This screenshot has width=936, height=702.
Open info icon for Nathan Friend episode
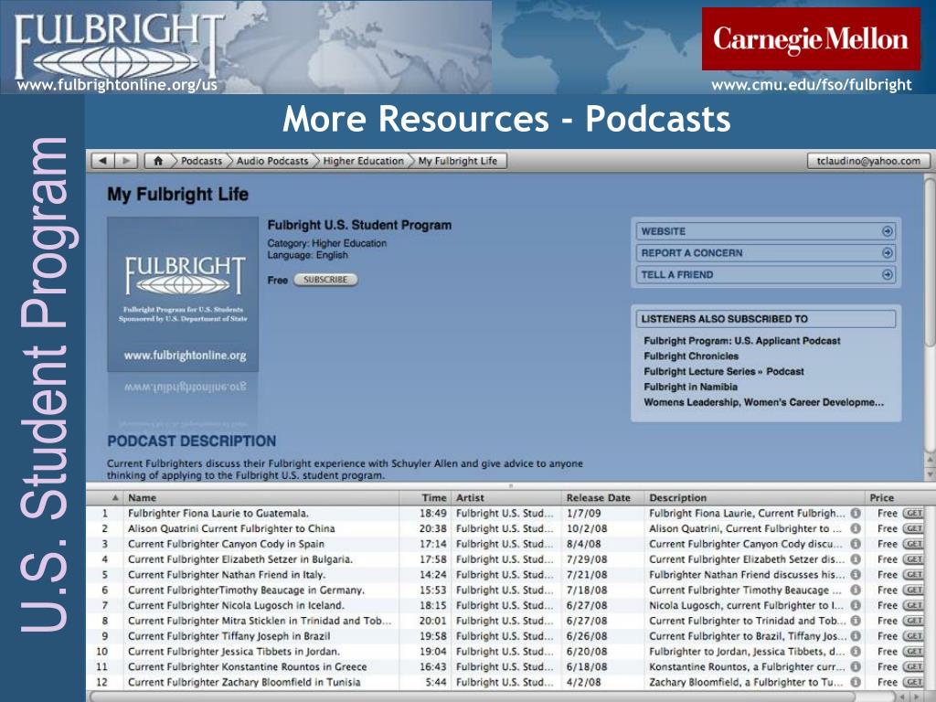856,575
